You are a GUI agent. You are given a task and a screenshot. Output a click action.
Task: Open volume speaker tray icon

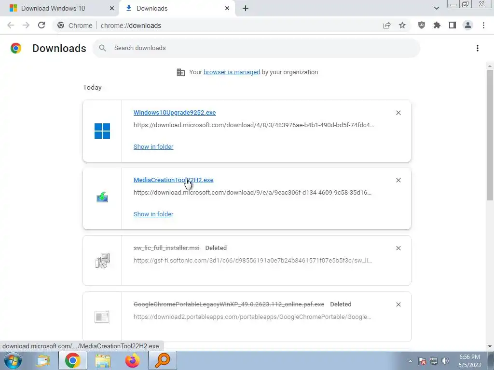tap(445, 361)
